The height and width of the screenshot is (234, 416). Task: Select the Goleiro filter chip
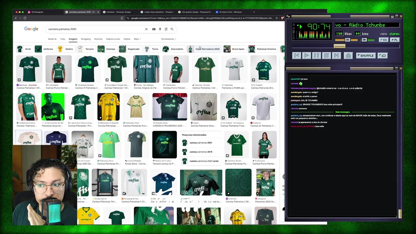tap(66, 49)
